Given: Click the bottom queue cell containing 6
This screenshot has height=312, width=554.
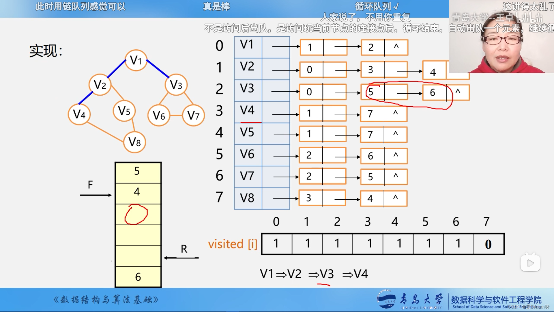Looking at the screenshot, I should 138,276.
